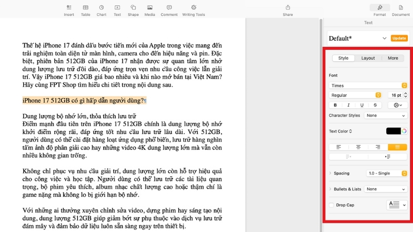This screenshot has height=232, width=413.
Task: Click the paragraph starting "Không chỉ phục vụ"
Action: pyautogui.click(x=122, y=183)
